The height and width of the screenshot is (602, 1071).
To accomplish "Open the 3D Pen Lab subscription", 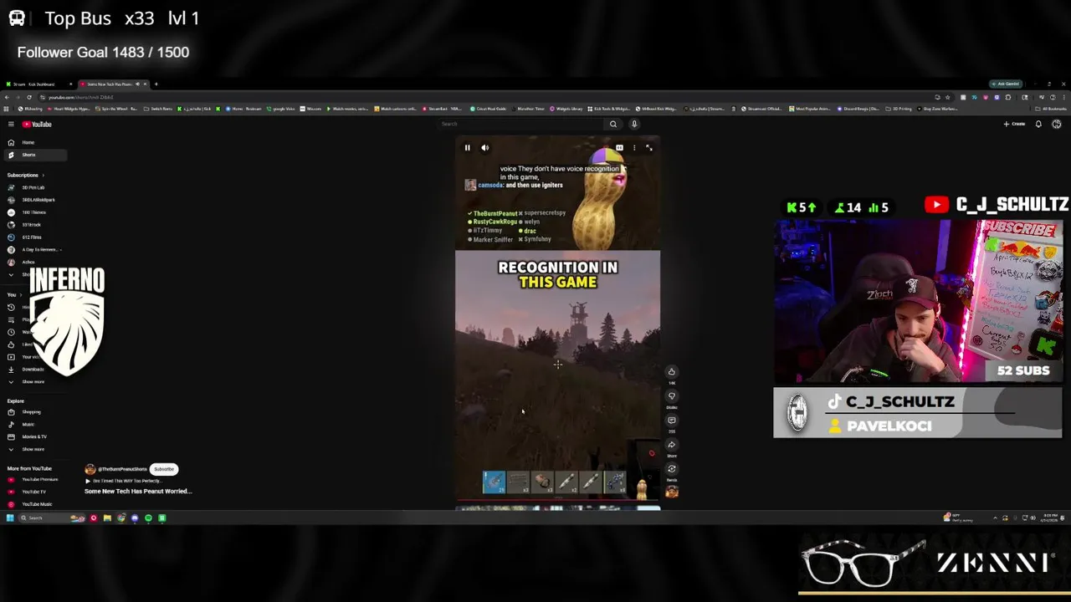I will click(33, 187).
